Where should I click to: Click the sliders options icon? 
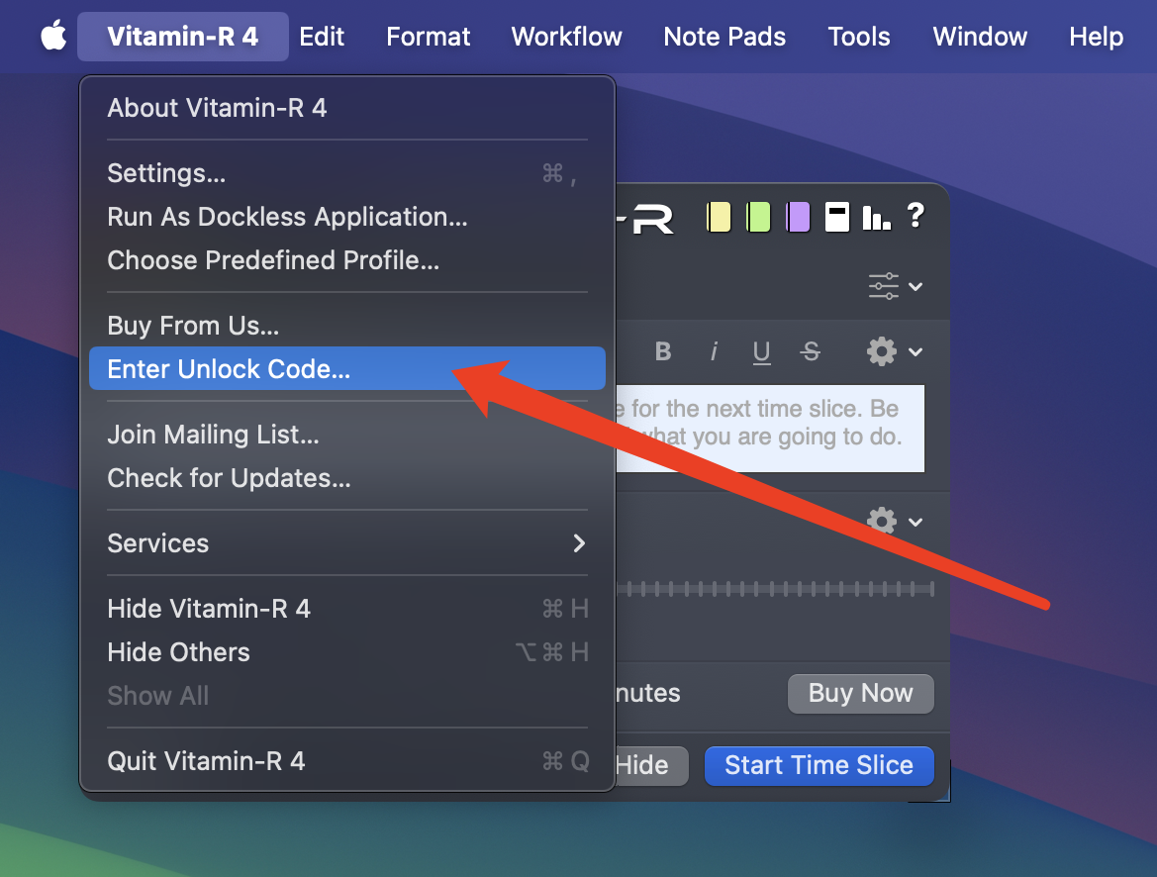[x=883, y=286]
